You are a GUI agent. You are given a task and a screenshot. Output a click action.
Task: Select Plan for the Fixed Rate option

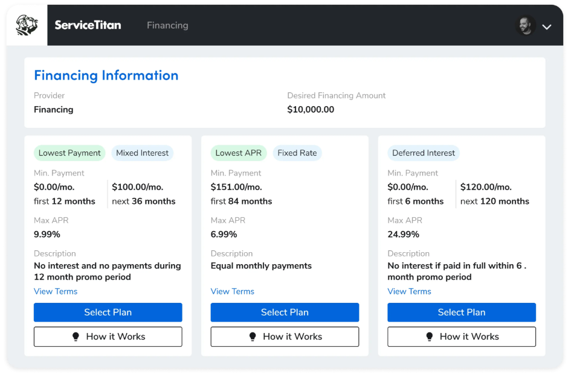285,312
